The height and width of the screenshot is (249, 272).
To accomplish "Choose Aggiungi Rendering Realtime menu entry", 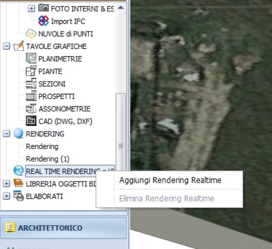I will tap(170, 180).
